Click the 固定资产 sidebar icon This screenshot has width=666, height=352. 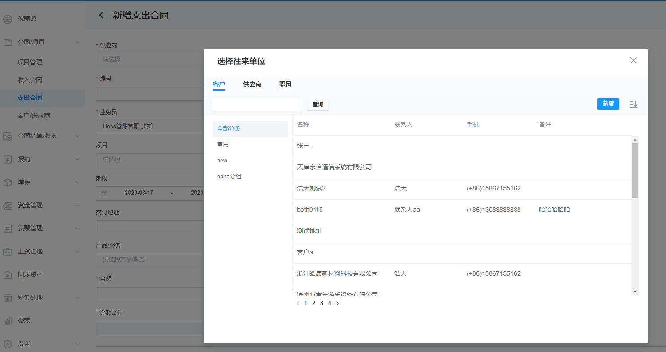pos(8,275)
